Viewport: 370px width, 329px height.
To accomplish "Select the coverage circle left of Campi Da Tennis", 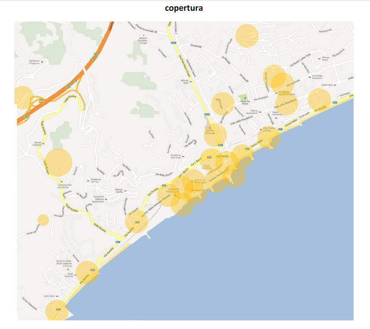I will coord(222,104).
